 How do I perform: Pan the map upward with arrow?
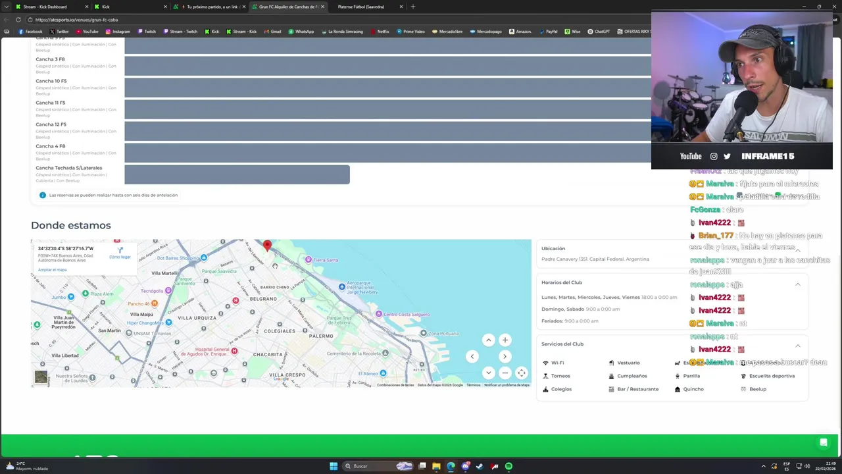tap(488, 340)
